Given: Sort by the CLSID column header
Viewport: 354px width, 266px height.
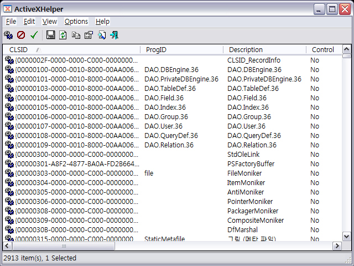Looking at the screenshot, I should tap(72, 49).
